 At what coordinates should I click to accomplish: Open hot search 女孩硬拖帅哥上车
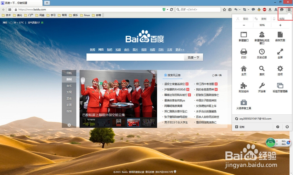(x=206, y=106)
